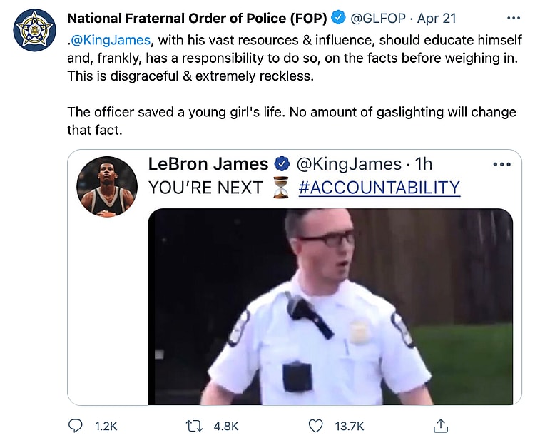535x443 pixels.
Task: Open the #ACCOUNTABILITY hashtag link
Action: (378, 188)
